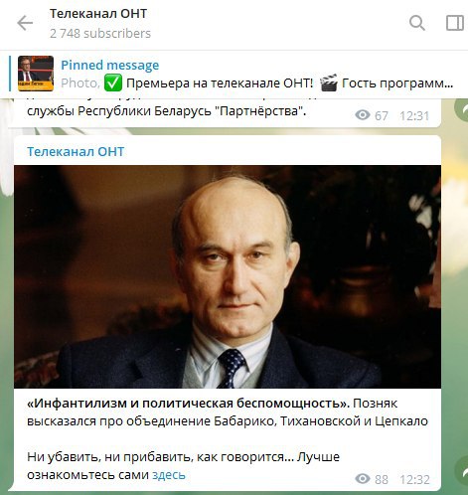The image size is (468, 495).
Task: Open pinned text about Премьера на телеканале ОНТ
Action: click(220, 82)
